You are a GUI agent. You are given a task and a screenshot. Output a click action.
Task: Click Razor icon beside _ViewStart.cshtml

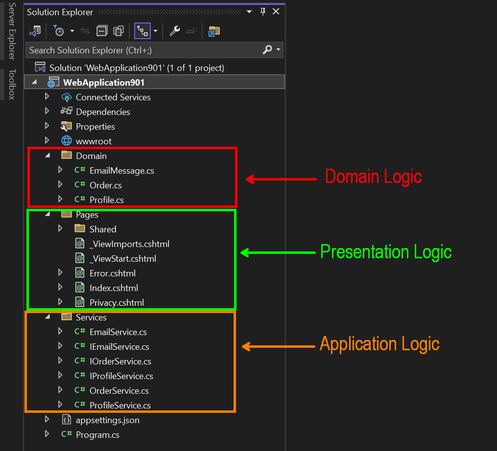coord(80,258)
